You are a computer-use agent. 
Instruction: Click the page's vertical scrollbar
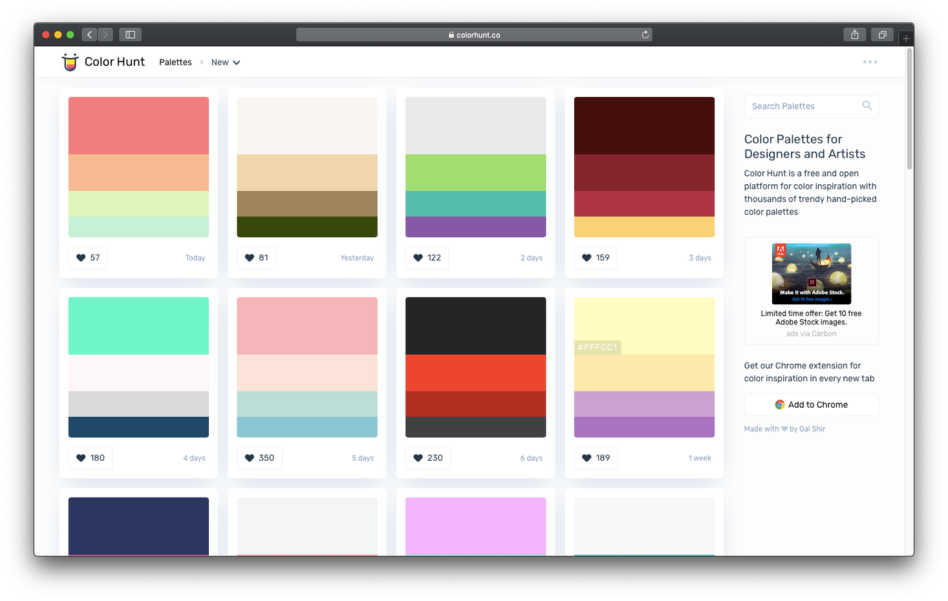point(909,110)
